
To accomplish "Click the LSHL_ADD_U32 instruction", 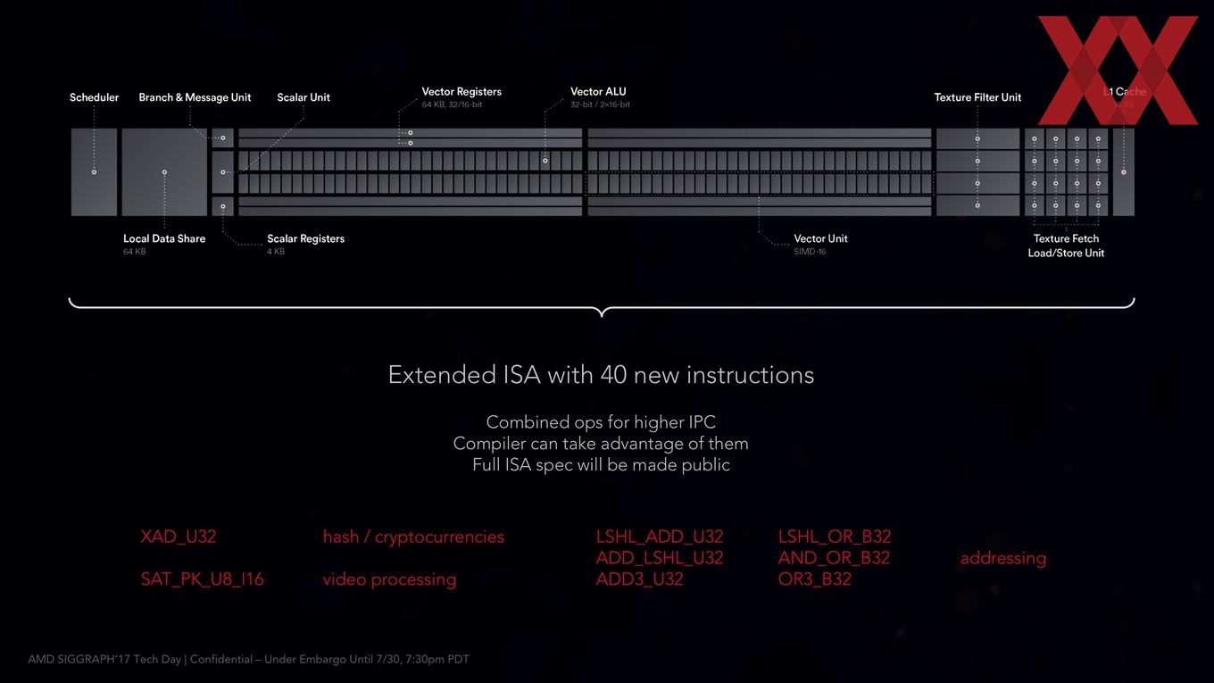I will pyautogui.click(x=660, y=537).
